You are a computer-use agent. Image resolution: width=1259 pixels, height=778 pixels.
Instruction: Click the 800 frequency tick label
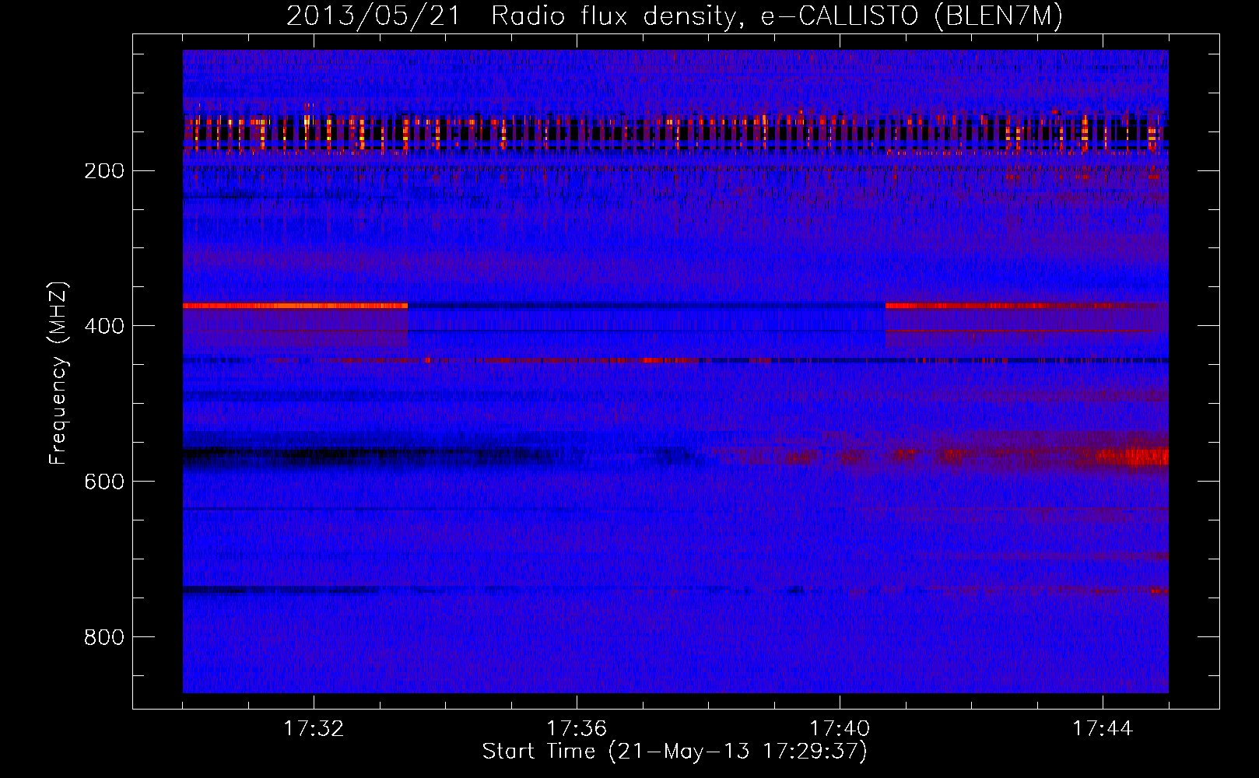pos(103,637)
